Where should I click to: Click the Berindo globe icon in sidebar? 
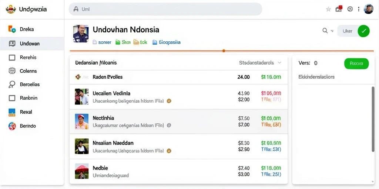point(12,126)
